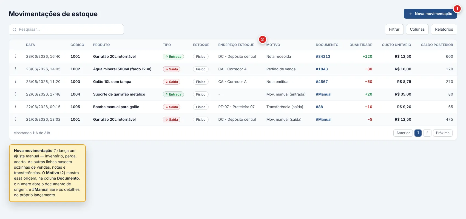
Task: Click the TIPO column header
Action: coord(167,45)
